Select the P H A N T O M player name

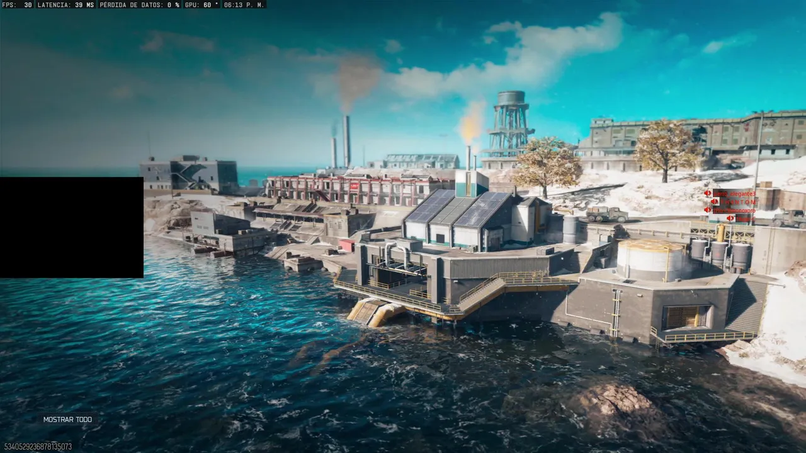[738, 202]
